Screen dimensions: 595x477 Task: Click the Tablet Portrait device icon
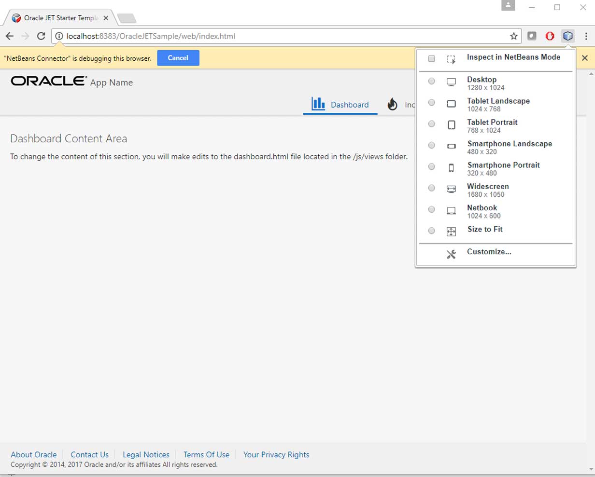451,125
